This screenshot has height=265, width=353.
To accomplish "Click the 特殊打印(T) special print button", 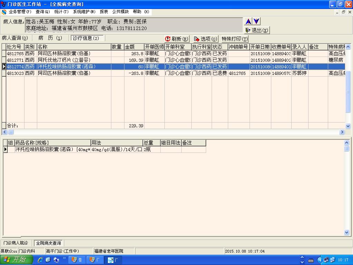I will coord(234,39).
